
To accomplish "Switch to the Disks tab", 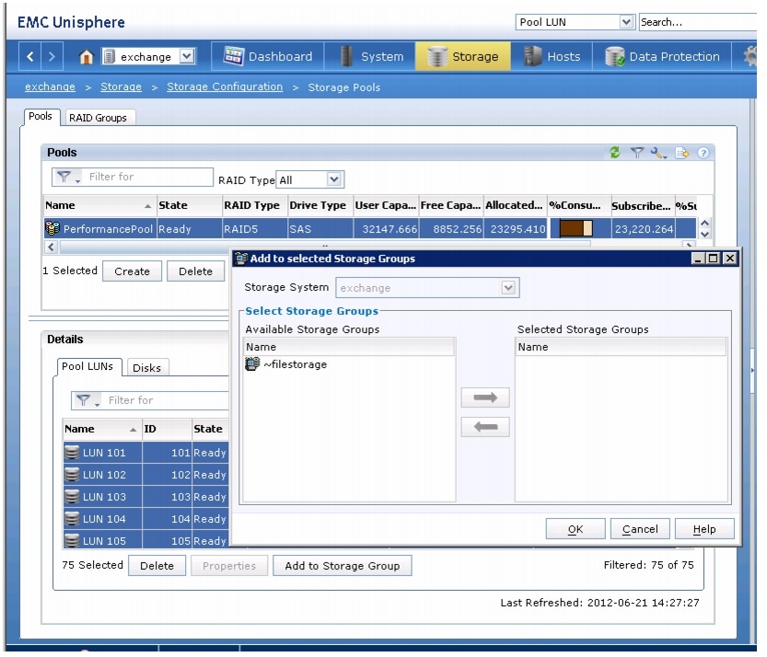I will click(146, 368).
